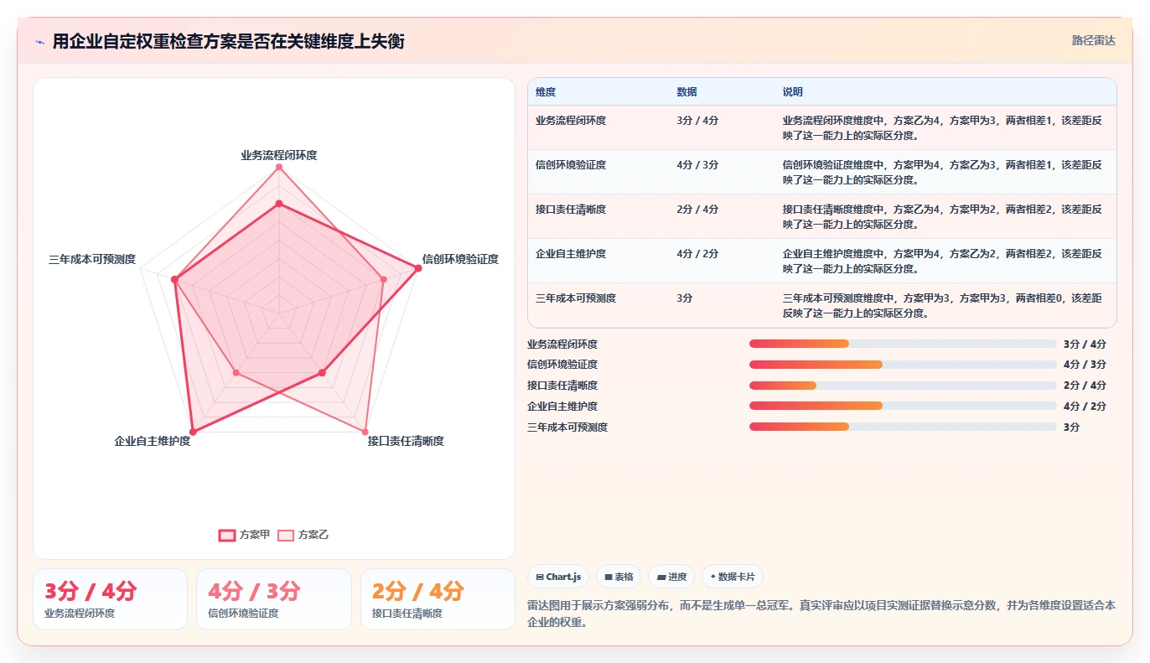Click the 表格 tag chip

[619, 577]
